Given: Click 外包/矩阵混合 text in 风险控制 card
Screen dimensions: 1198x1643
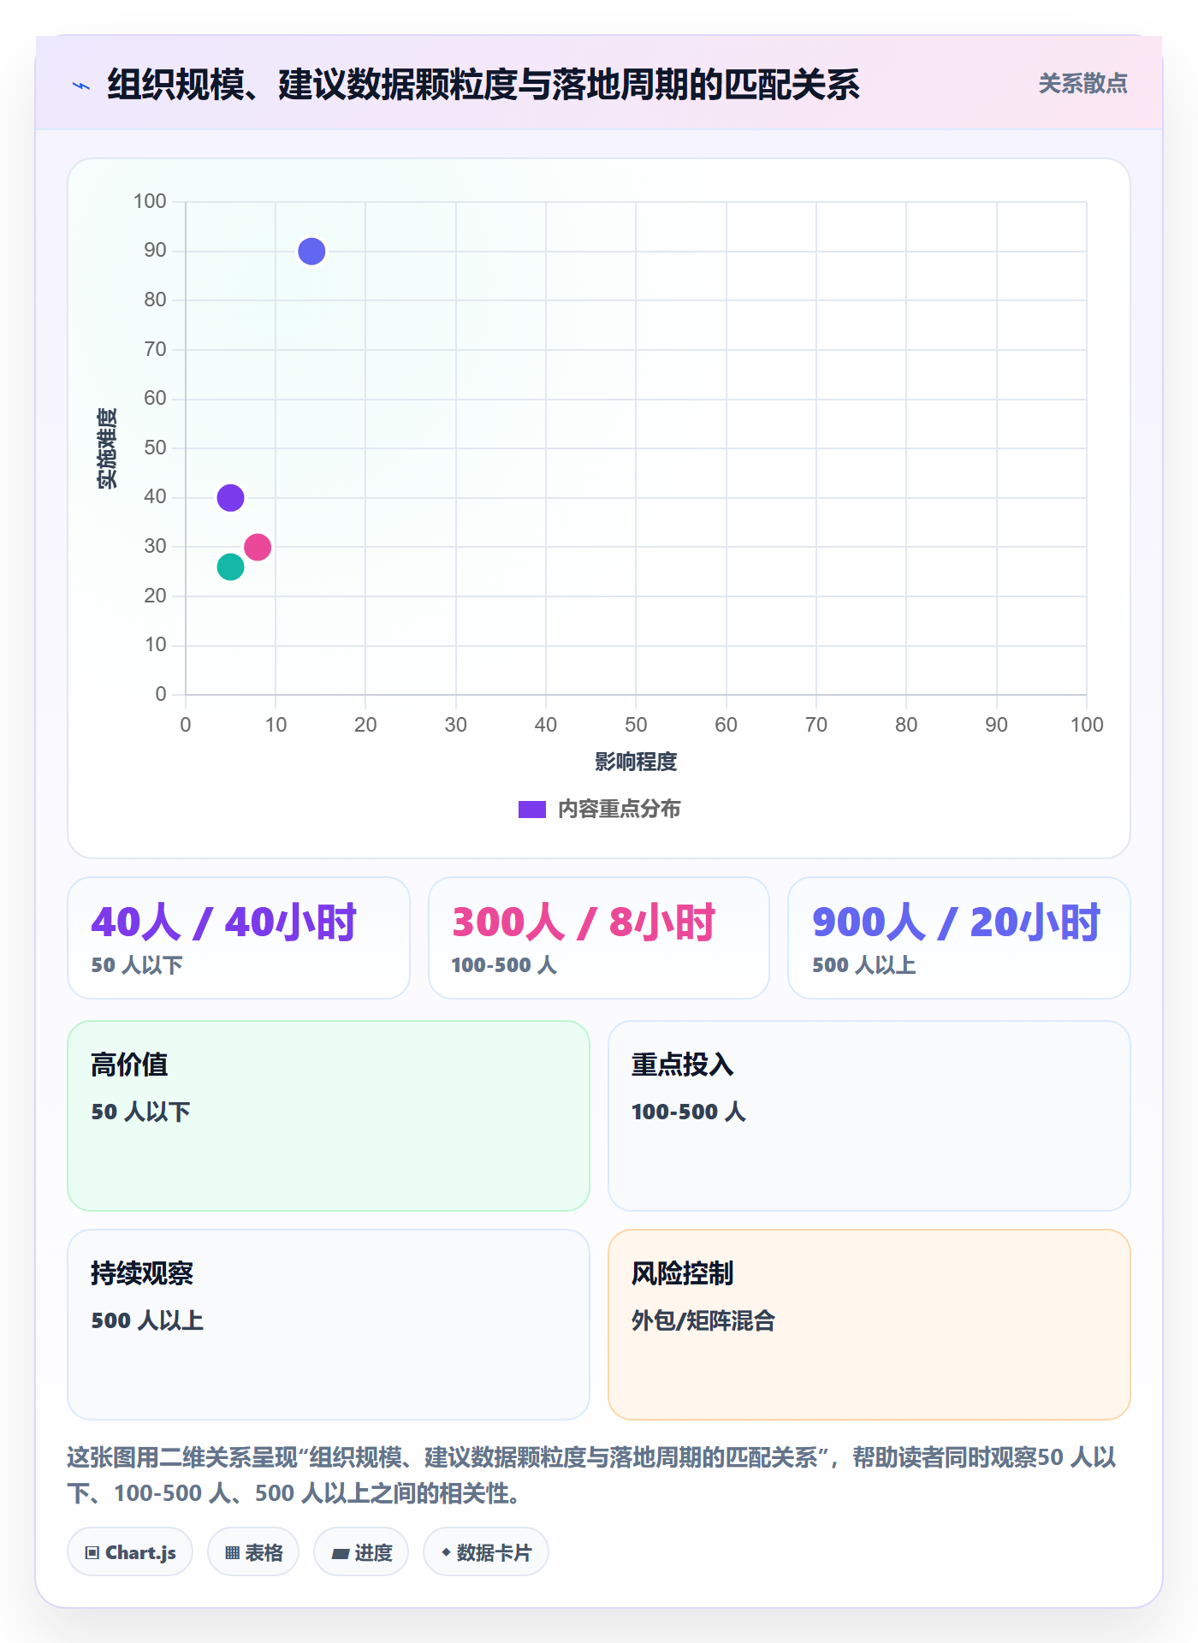Looking at the screenshot, I should [703, 1320].
